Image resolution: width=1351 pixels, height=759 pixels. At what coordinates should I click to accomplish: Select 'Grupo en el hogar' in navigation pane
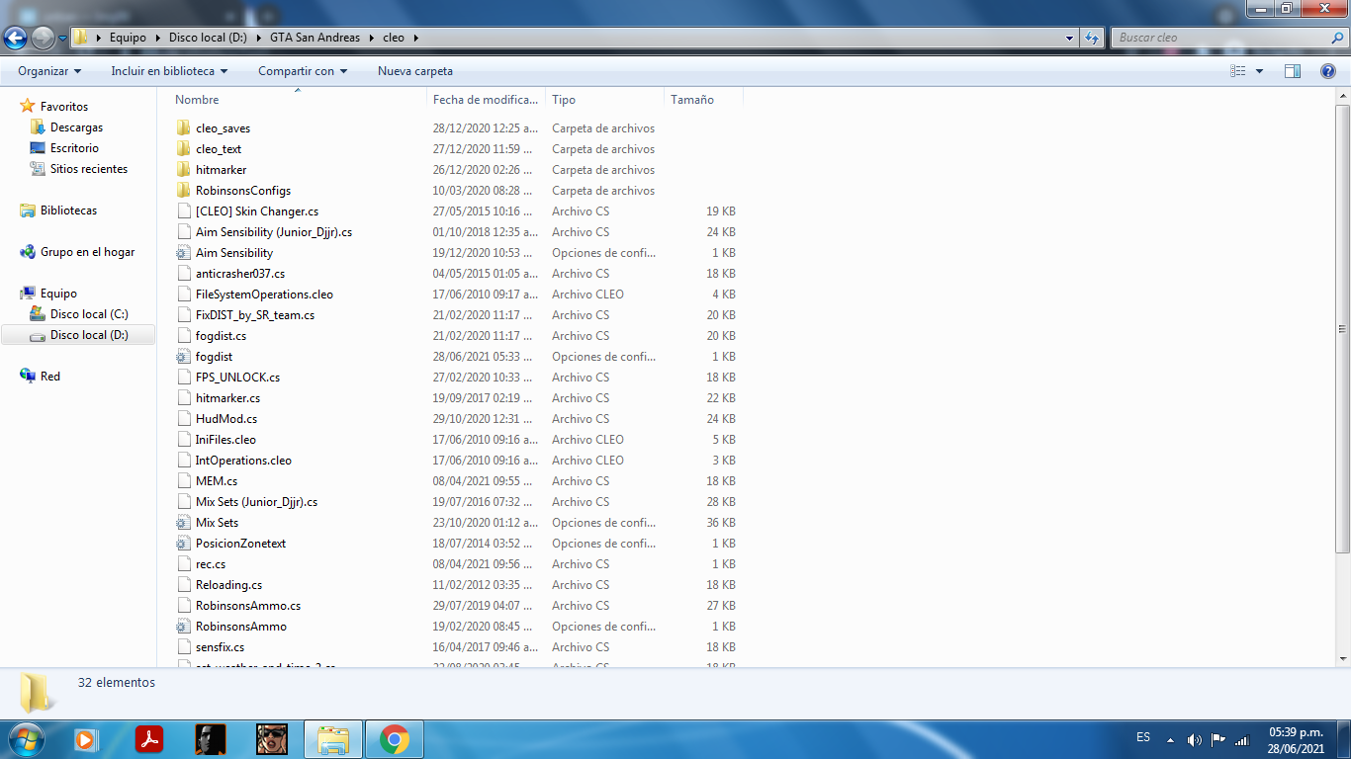[x=87, y=252]
